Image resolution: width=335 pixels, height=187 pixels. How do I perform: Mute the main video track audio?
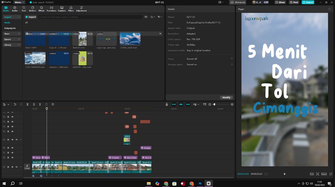click(16, 167)
